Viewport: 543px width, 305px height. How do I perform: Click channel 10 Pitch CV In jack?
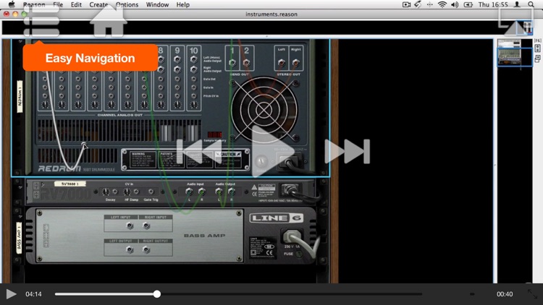pos(193,96)
